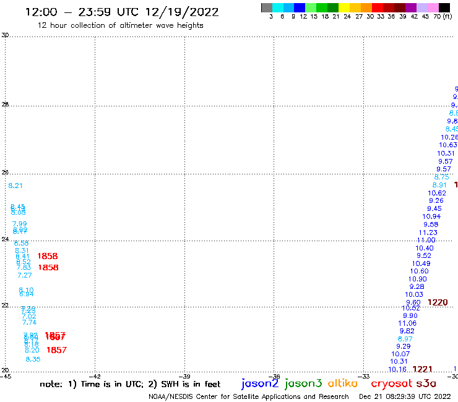Click the 1221 dark red time marker
This screenshot has height=402, width=458.
(422, 369)
